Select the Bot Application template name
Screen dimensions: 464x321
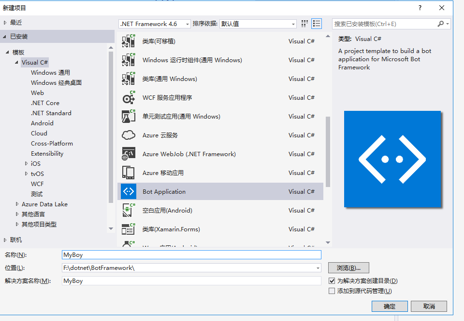pyautogui.click(x=164, y=191)
